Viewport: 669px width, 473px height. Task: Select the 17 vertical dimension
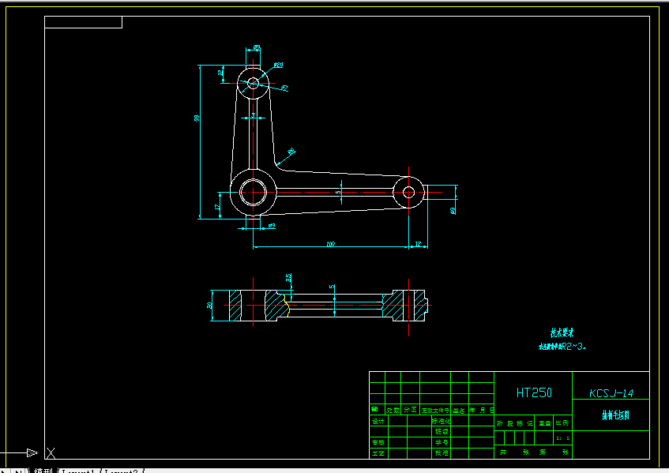[217, 207]
